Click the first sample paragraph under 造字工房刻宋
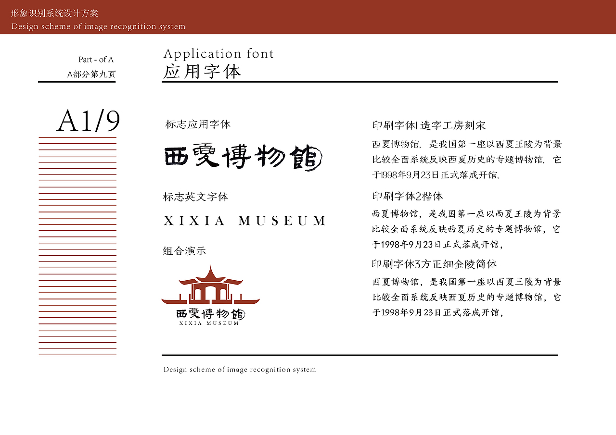Screen dimensions: 616x435 point(467,160)
